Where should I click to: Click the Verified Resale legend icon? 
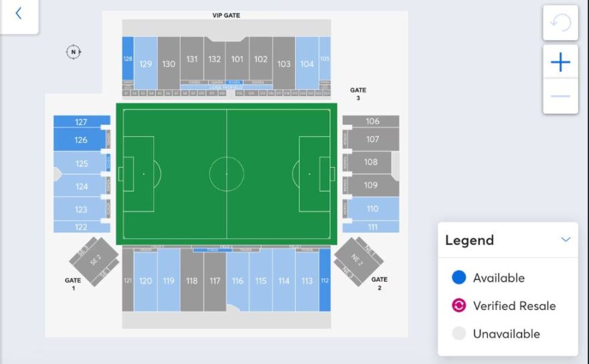coord(458,306)
